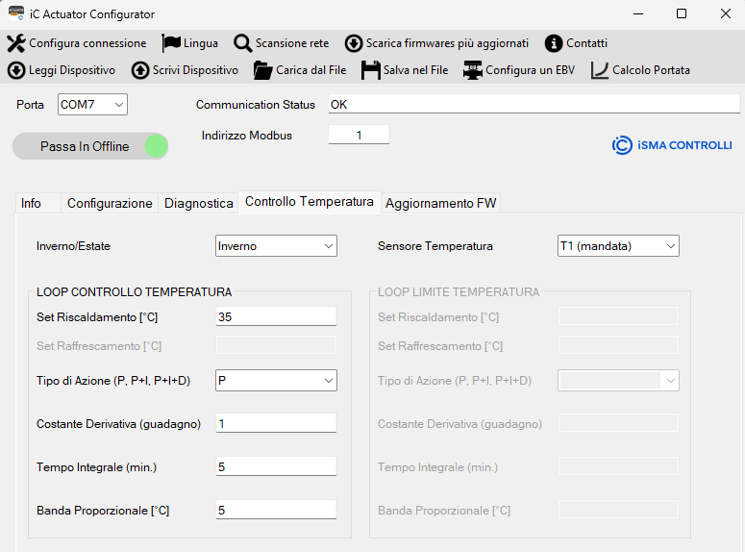Switch to the Configurazione tab
745x552 pixels.
pos(110,204)
